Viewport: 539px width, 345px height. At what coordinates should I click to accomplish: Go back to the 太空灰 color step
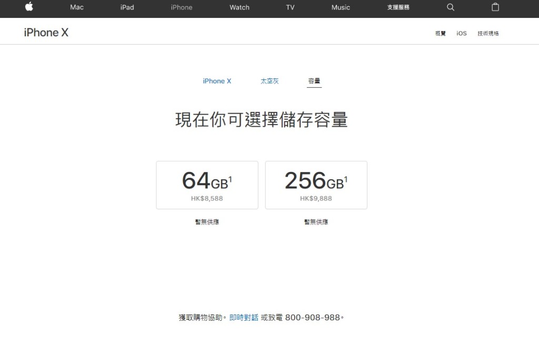coord(269,81)
